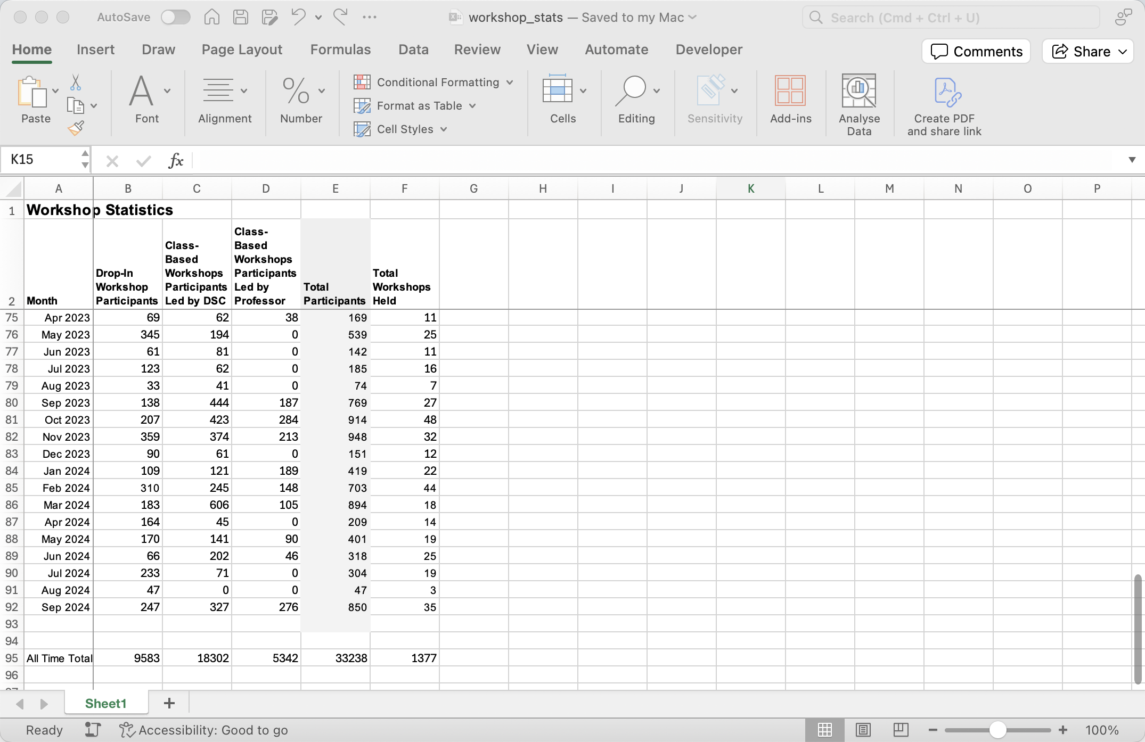
Task: Open the collaboration people icon
Action: coord(1123,17)
